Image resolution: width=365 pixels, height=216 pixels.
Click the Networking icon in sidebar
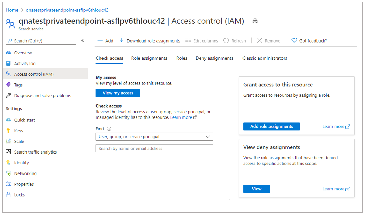[8, 173]
